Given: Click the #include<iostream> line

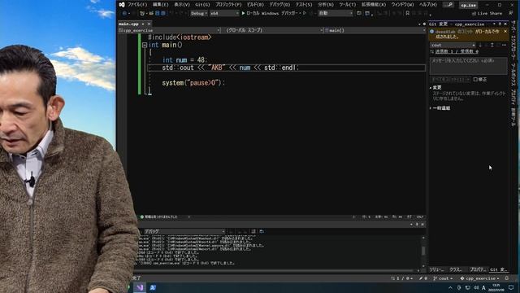Looking at the screenshot, I should pos(180,37).
